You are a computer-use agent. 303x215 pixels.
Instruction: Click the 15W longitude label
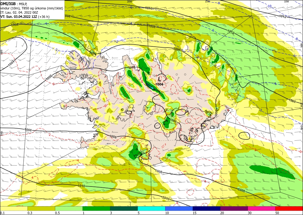tap(207, 2)
